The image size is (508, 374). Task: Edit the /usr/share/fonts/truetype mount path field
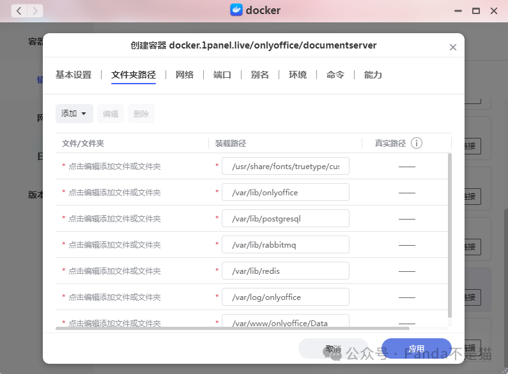pyautogui.click(x=286, y=166)
